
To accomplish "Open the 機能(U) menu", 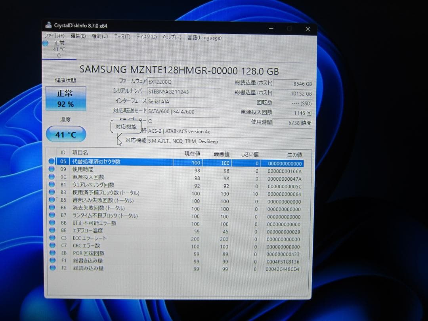I will (x=100, y=36).
